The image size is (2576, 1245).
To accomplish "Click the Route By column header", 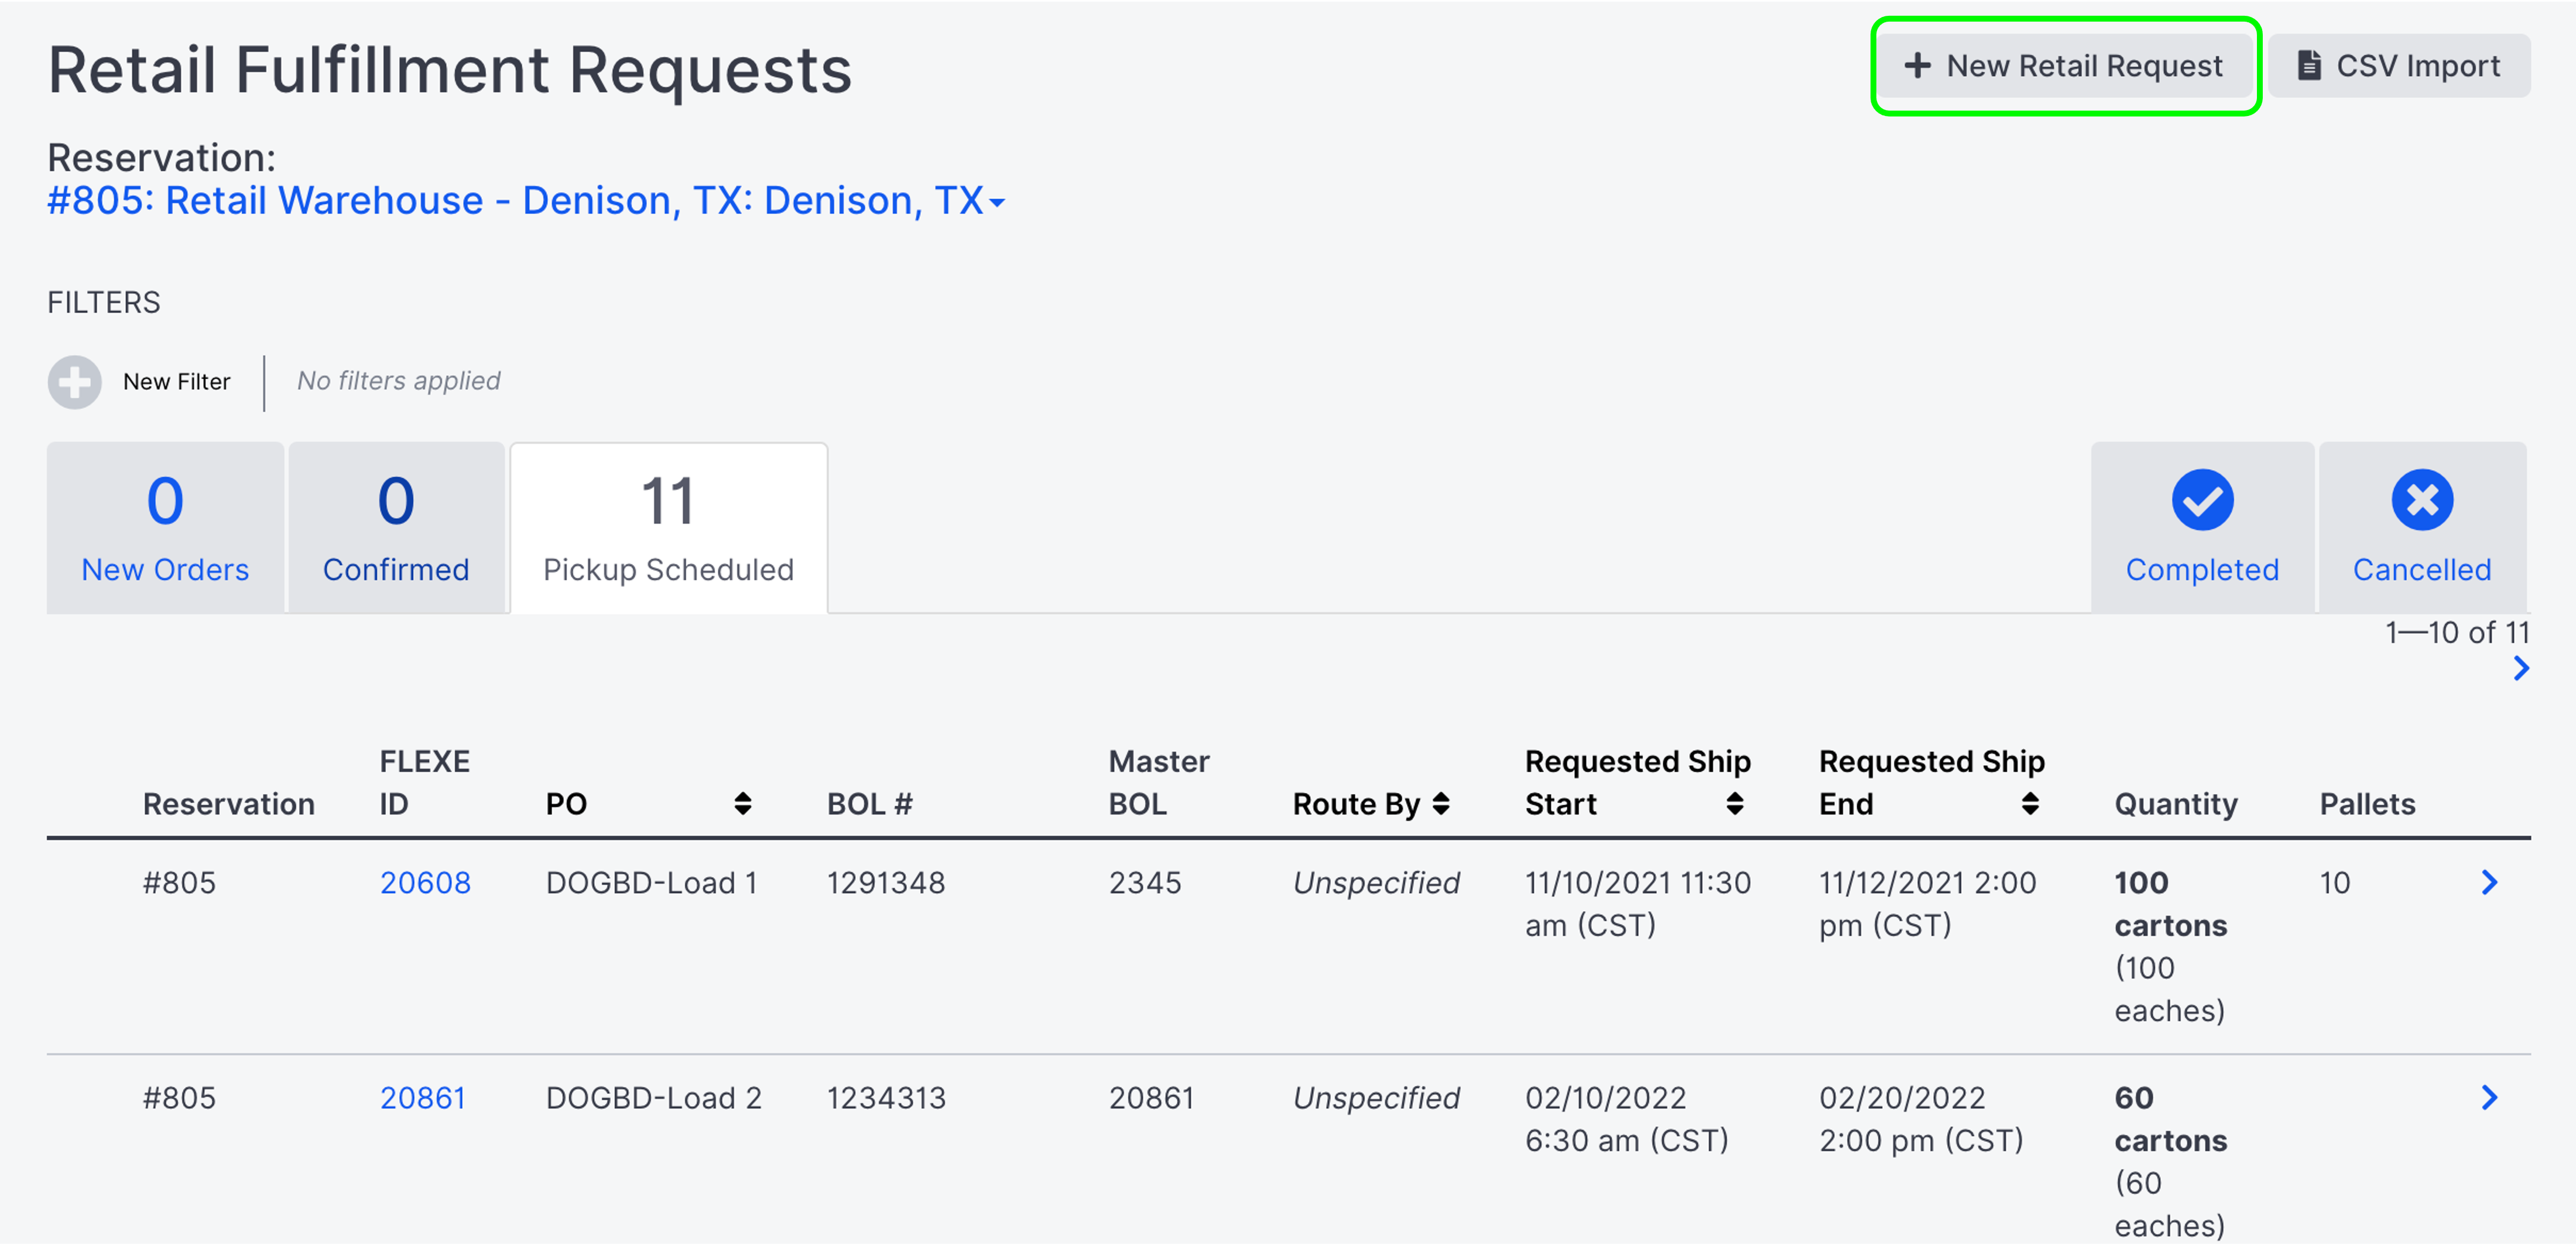I will tap(1355, 803).
